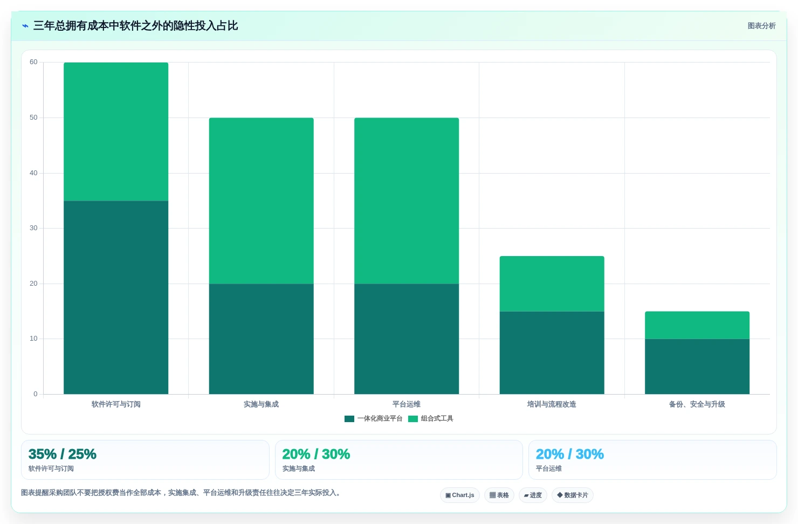This screenshot has height=524, width=798.
Task: Open the 平台运维 20% / 30% data card
Action: pyautogui.click(x=652, y=460)
